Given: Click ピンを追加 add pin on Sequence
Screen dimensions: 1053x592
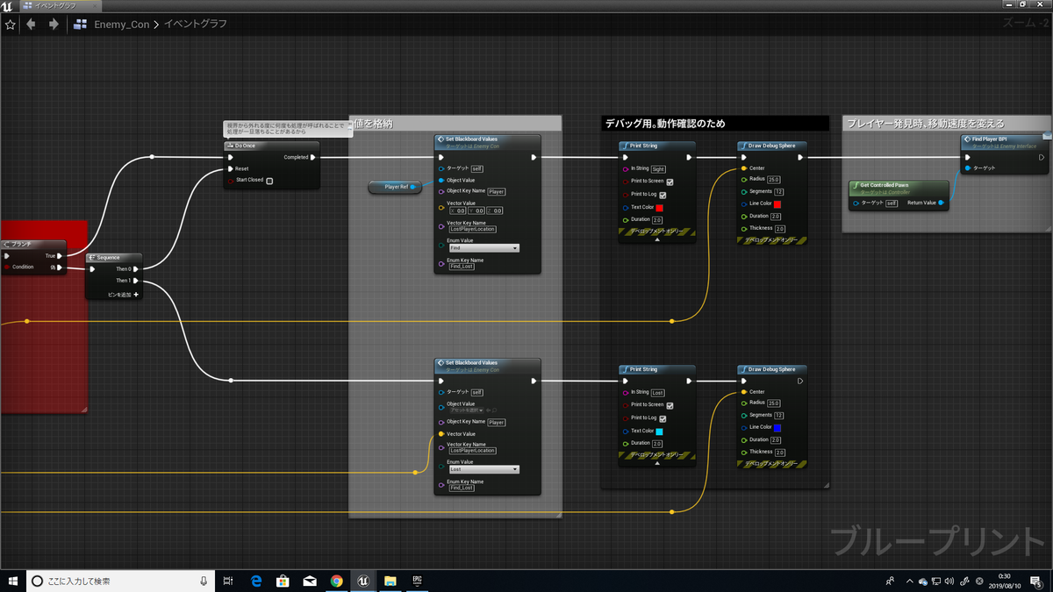Looking at the screenshot, I should (x=124, y=295).
